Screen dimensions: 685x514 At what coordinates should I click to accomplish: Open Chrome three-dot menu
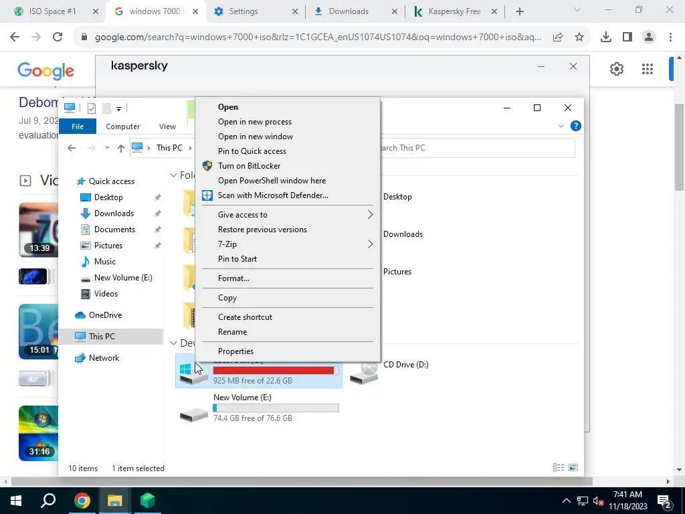click(670, 37)
